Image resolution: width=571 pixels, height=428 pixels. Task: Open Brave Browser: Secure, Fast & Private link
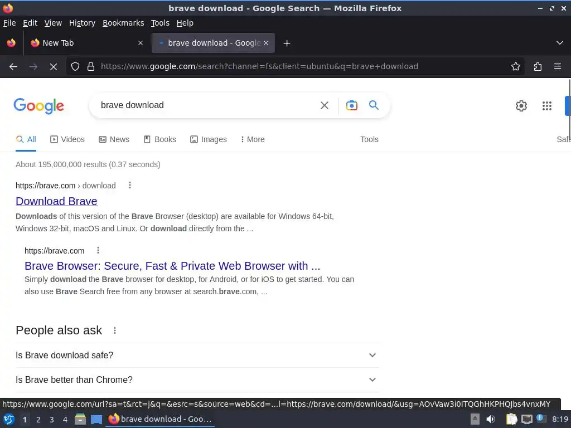pyautogui.click(x=172, y=266)
